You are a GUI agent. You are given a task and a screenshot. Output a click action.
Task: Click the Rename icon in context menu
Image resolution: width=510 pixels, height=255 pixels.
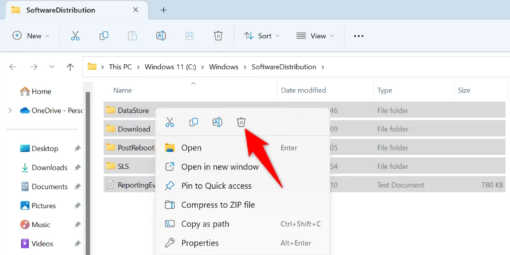point(217,122)
